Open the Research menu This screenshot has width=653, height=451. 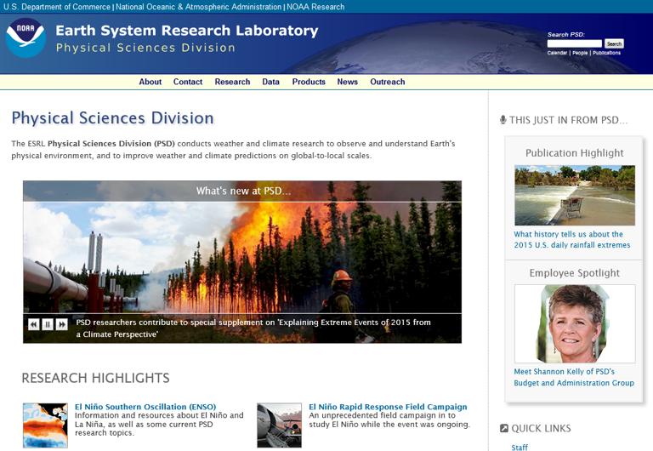(232, 82)
